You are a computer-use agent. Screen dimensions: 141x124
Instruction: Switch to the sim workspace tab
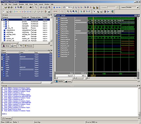click(x=14, y=46)
